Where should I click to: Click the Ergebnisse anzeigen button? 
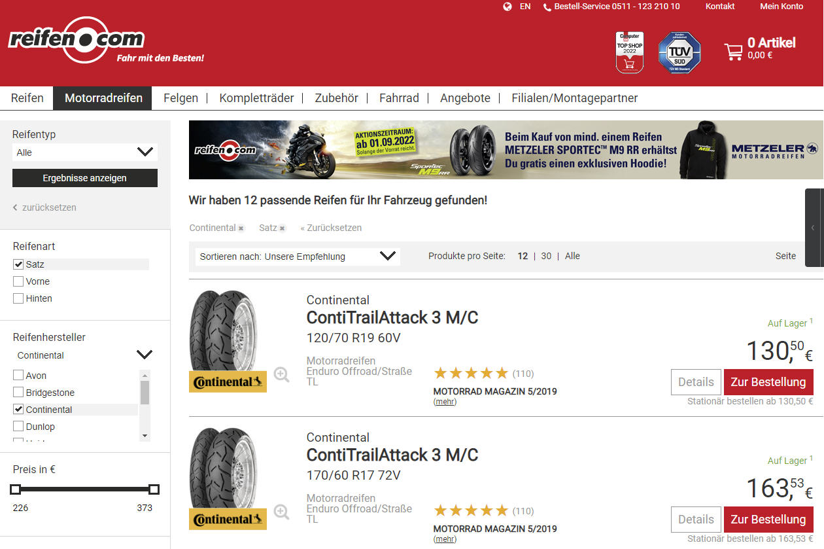point(85,178)
